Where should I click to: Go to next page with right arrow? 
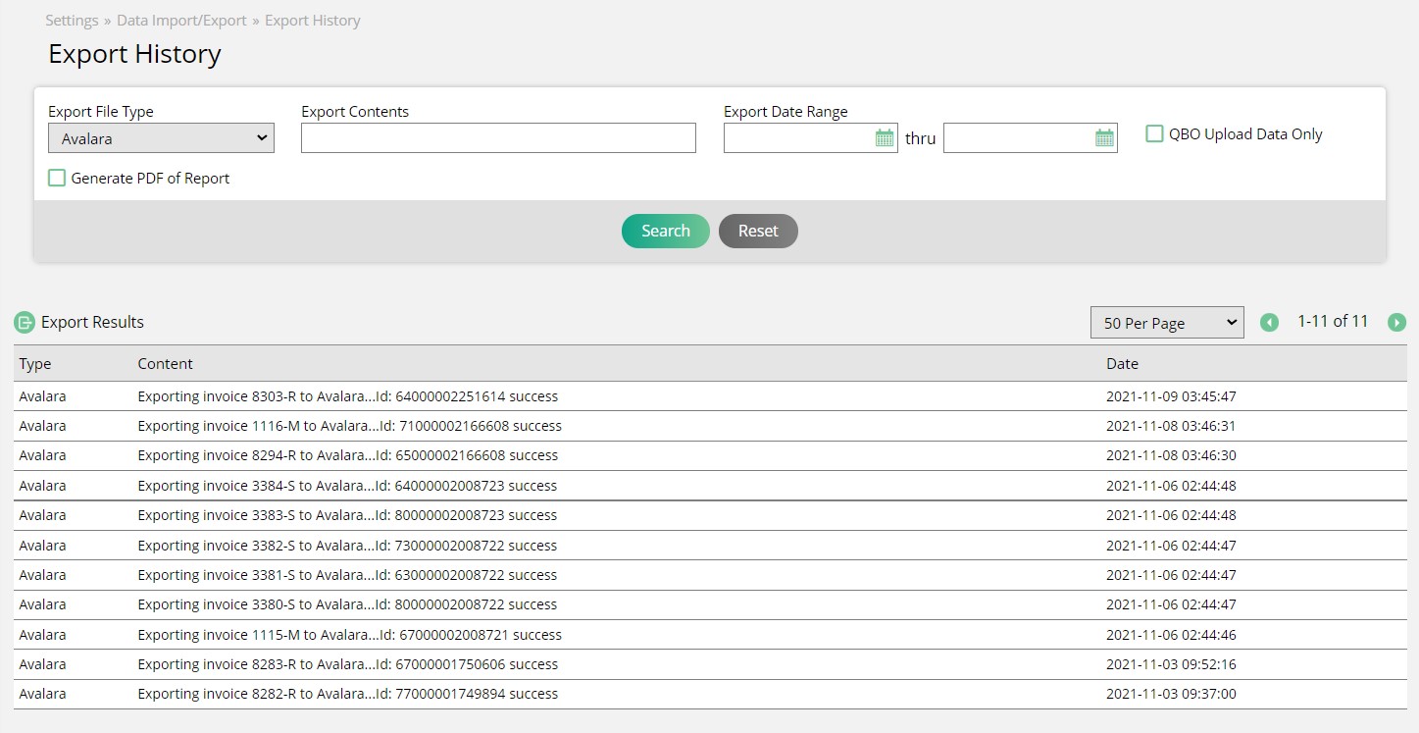click(x=1396, y=323)
